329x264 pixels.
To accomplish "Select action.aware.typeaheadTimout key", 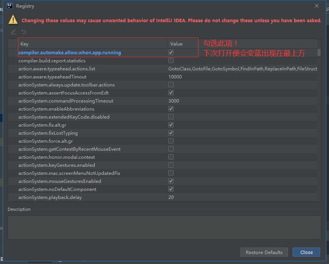I will pos(53,77).
